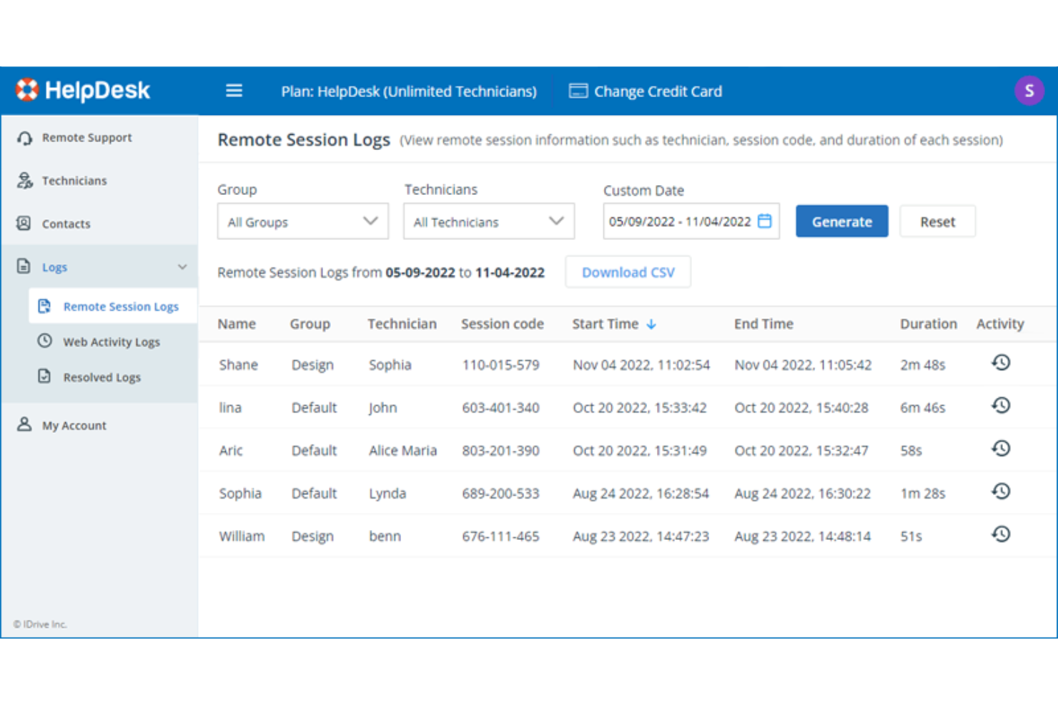Click the My Account person icon
Image resolution: width=1058 pixels, height=705 pixels.
tap(24, 425)
